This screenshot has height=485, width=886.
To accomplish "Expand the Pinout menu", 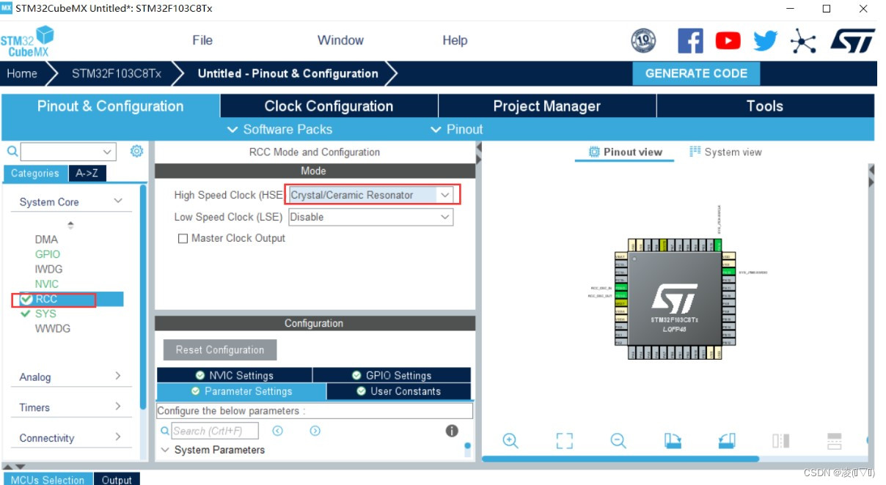I will (456, 130).
